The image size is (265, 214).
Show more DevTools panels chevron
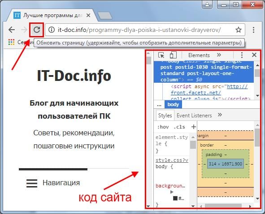point(219,55)
